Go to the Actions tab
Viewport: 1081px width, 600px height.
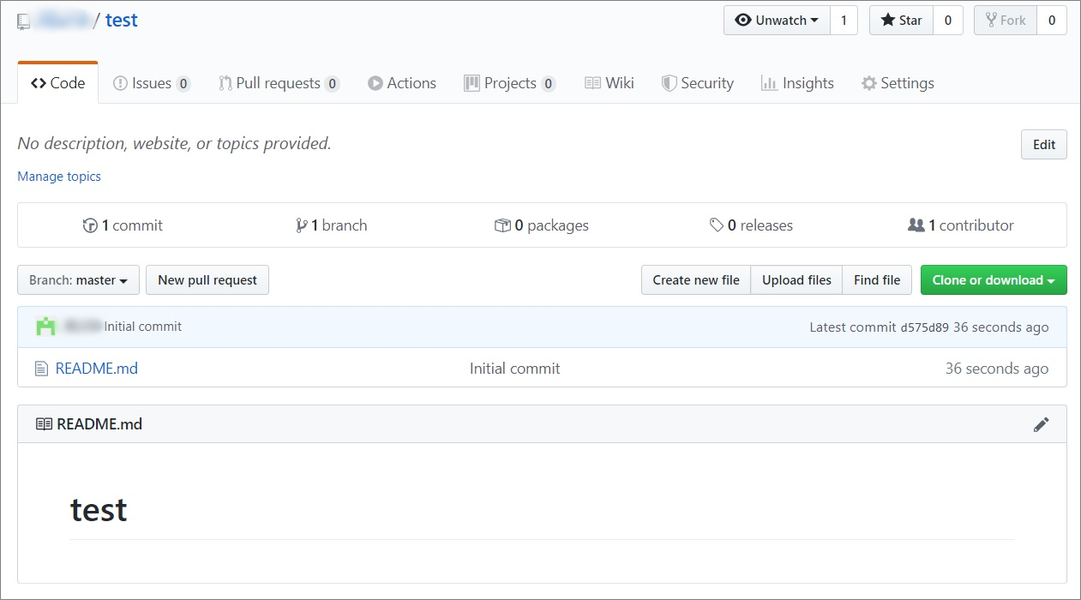(x=402, y=83)
